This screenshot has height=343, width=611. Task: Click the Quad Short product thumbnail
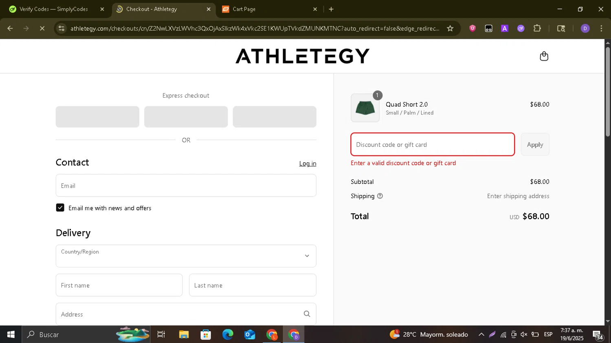click(x=365, y=108)
